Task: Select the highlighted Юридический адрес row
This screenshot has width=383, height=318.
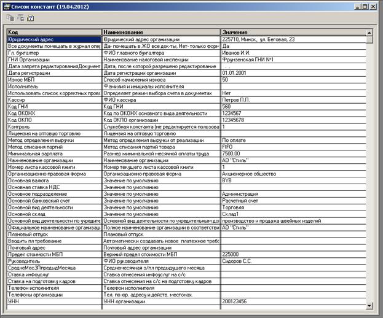Action: click(x=187, y=39)
